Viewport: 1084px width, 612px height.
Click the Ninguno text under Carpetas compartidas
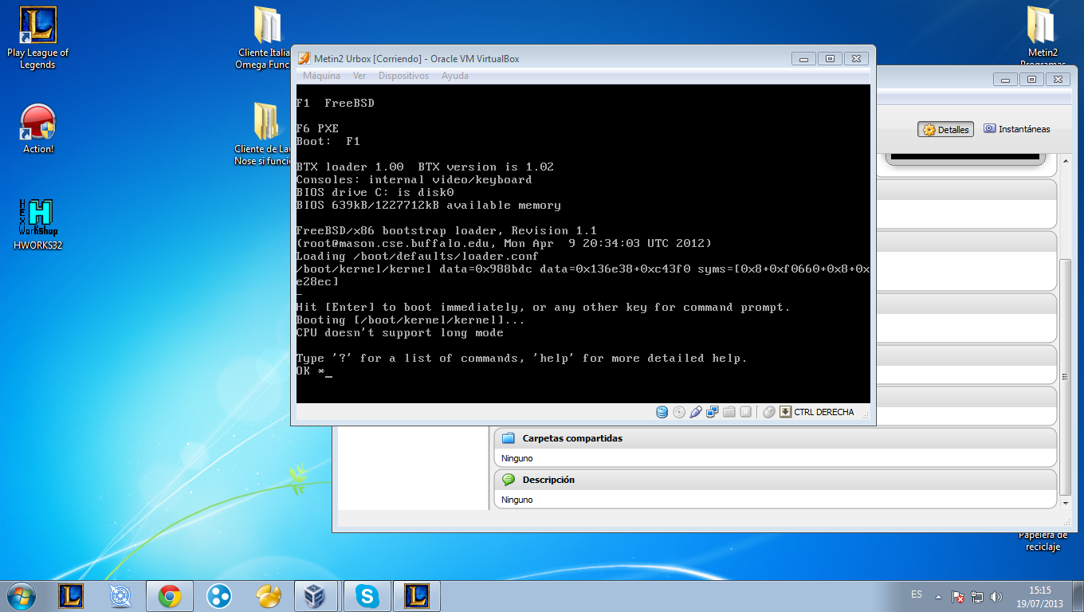pos(517,458)
